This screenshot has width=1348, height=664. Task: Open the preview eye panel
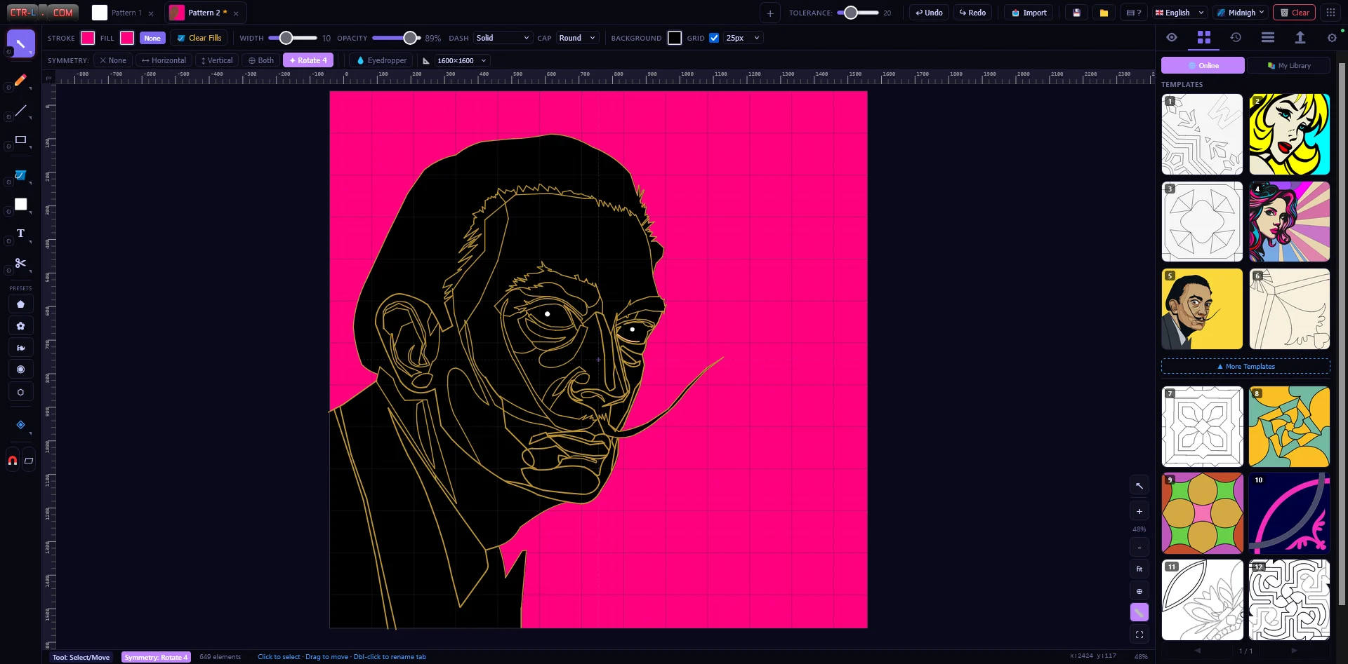1172,38
